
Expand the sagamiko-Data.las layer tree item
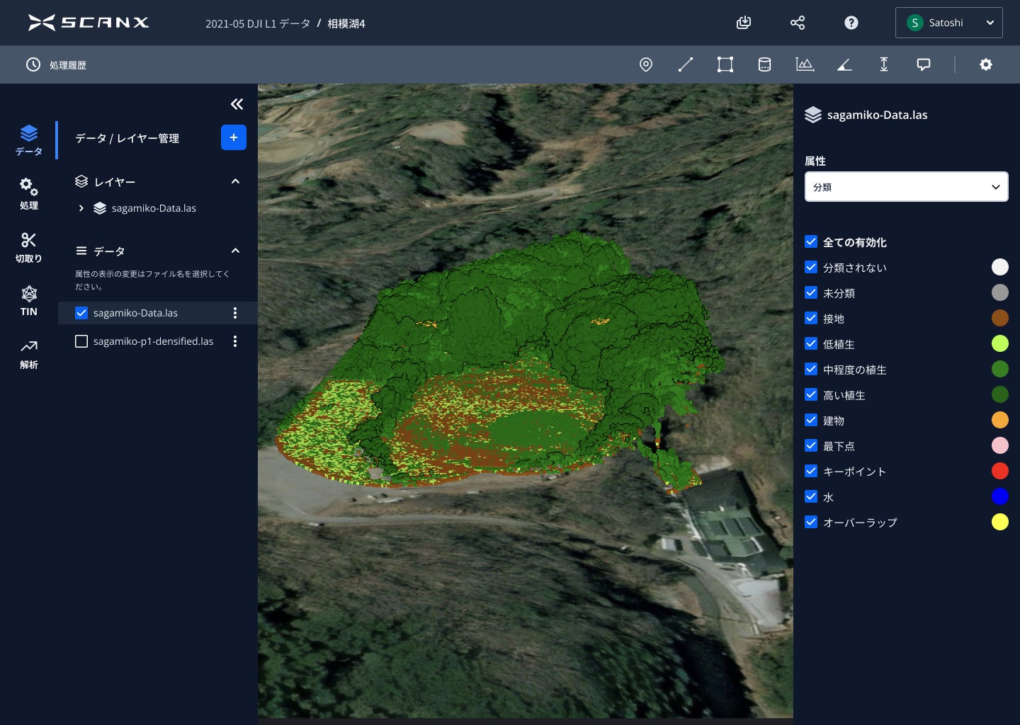(81, 208)
